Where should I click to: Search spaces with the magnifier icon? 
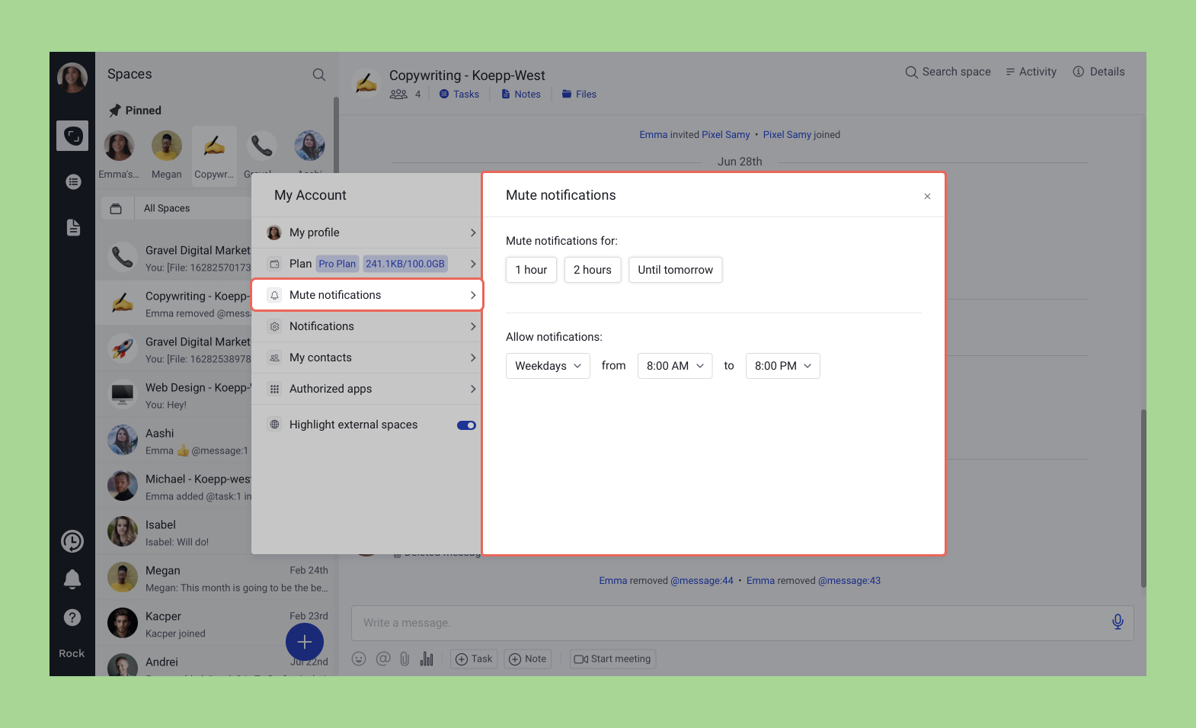(319, 75)
